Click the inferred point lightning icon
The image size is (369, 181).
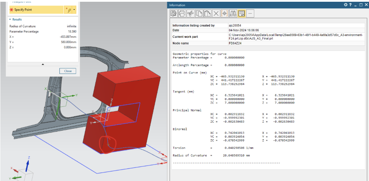[69, 10]
